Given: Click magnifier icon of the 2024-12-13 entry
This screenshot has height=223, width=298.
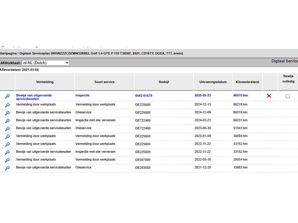Looking at the screenshot, I should (x=7, y=105).
